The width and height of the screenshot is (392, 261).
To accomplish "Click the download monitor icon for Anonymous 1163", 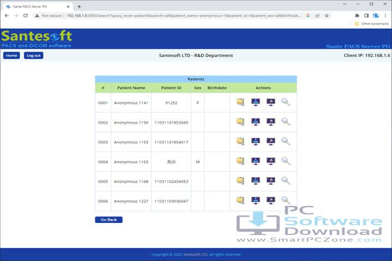I will (255, 161).
